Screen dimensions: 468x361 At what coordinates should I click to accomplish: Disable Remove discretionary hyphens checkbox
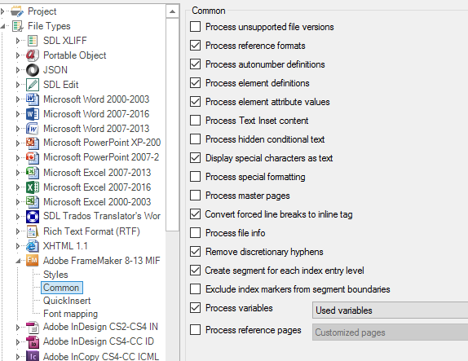(195, 252)
